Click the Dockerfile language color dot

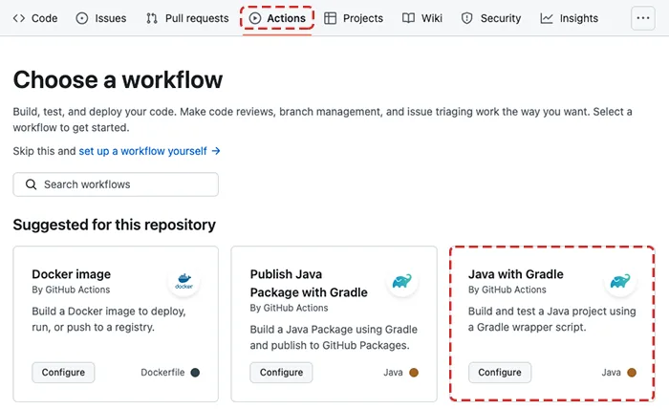coord(195,373)
